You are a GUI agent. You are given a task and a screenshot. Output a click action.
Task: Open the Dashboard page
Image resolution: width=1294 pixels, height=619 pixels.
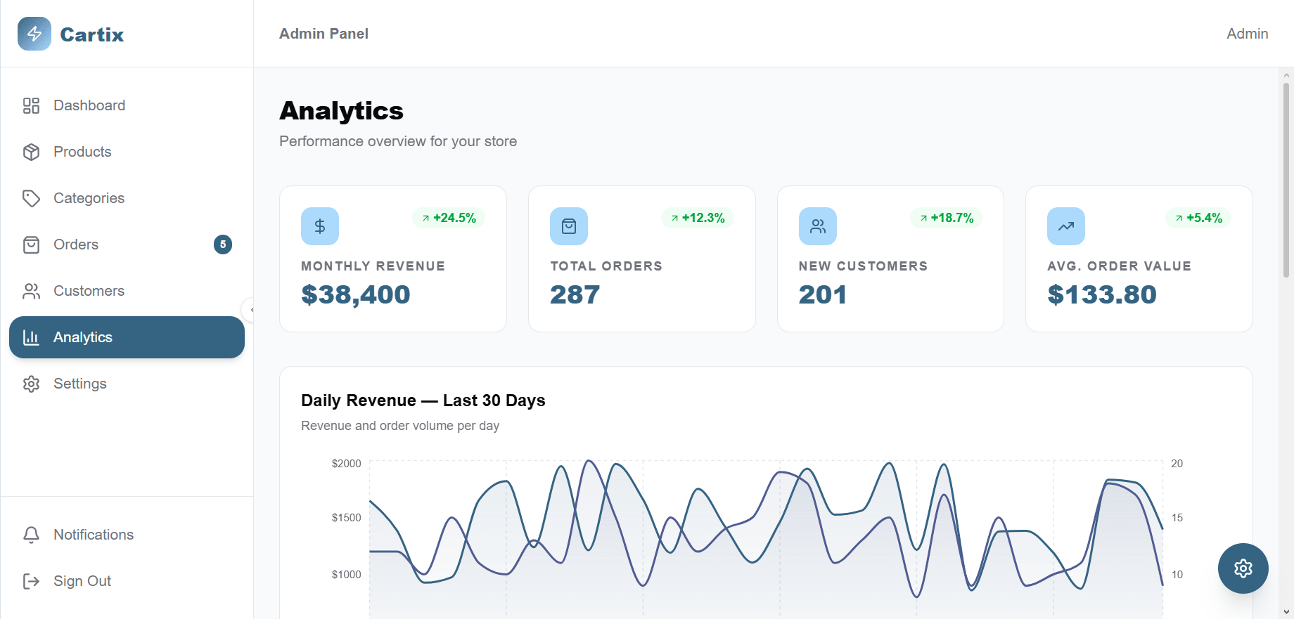tap(127, 105)
